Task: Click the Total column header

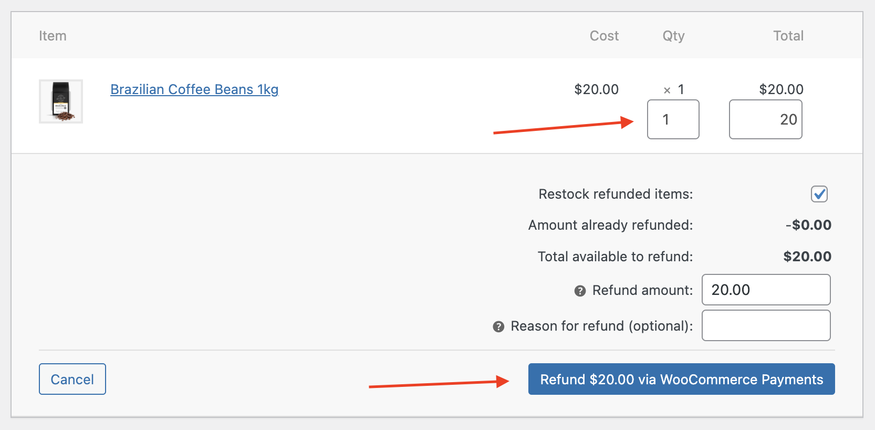Action: [x=788, y=36]
